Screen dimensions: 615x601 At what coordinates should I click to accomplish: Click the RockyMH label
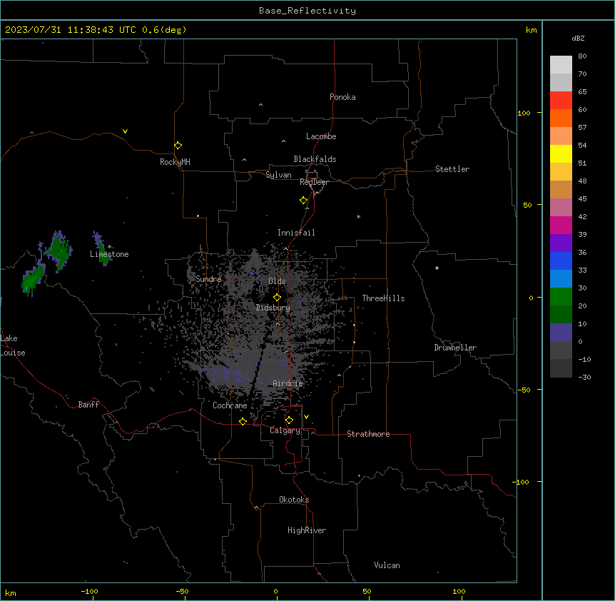pos(175,162)
